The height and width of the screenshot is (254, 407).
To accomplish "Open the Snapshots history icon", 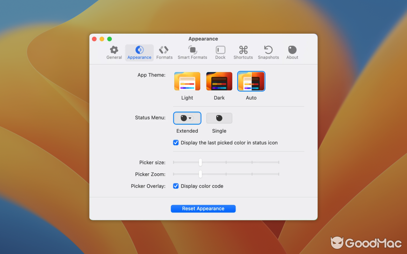I will point(268,50).
